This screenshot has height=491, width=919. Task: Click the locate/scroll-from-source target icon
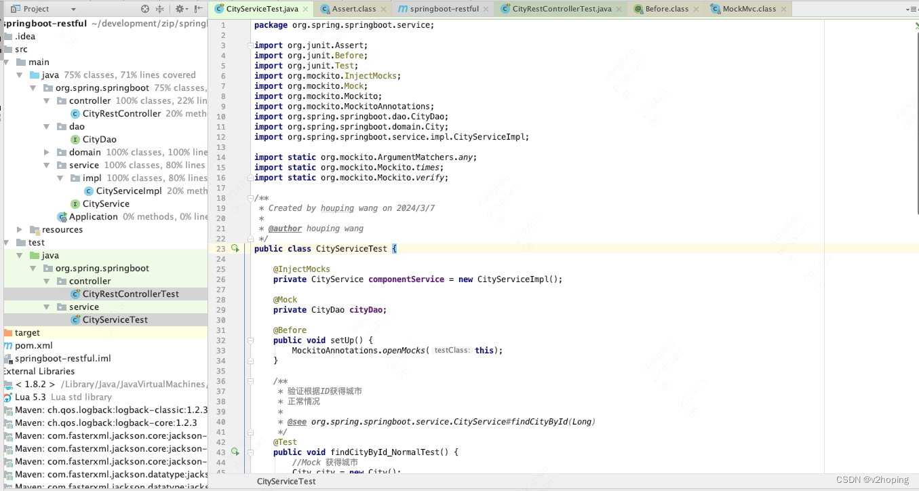pos(145,9)
